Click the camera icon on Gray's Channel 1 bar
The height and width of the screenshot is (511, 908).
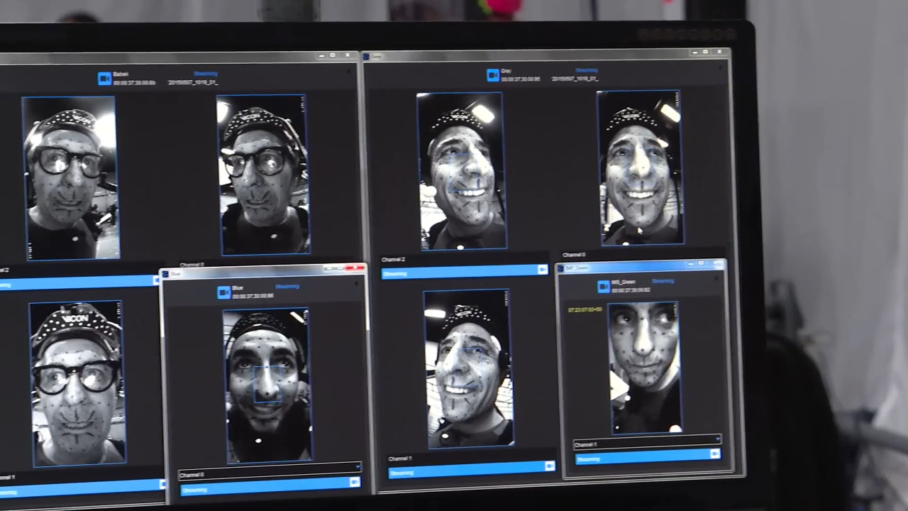(x=549, y=466)
